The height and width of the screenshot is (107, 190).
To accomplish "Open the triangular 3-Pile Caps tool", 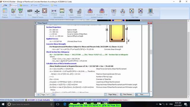I will tap(123, 12).
